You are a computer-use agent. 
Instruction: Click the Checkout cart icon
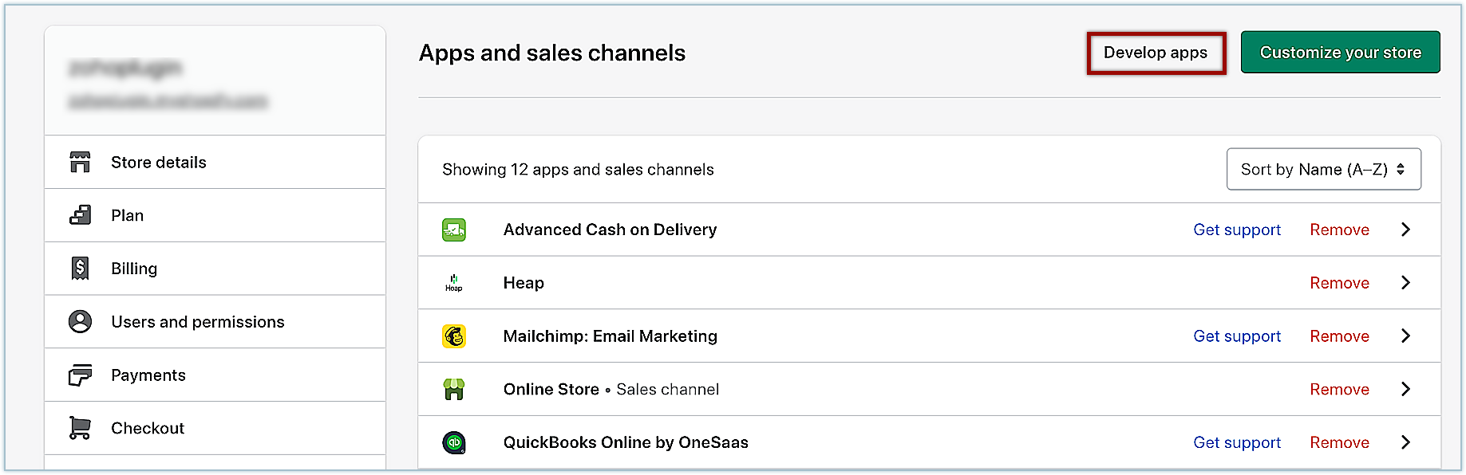coord(80,428)
